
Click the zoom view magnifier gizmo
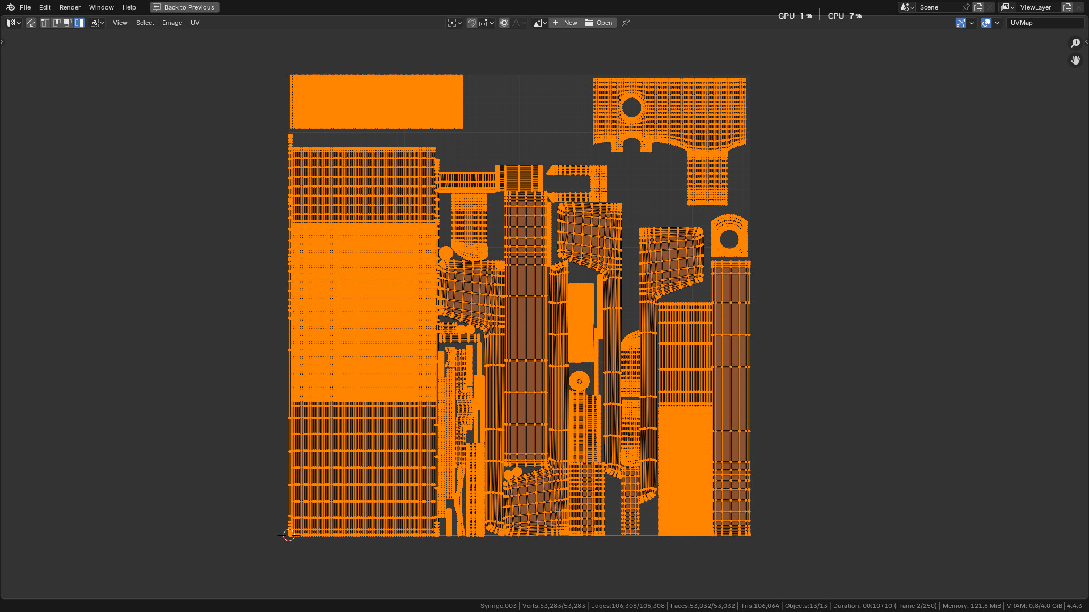coord(1075,43)
